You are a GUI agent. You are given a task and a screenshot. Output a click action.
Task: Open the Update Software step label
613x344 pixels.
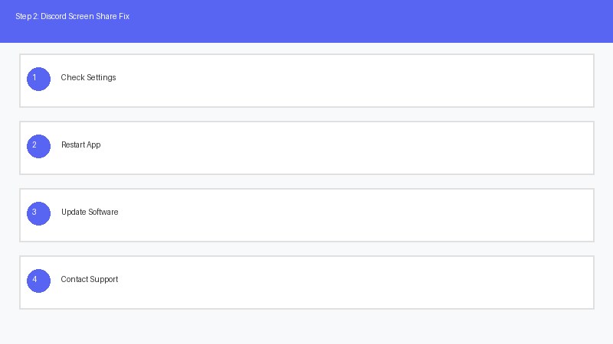click(x=90, y=213)
